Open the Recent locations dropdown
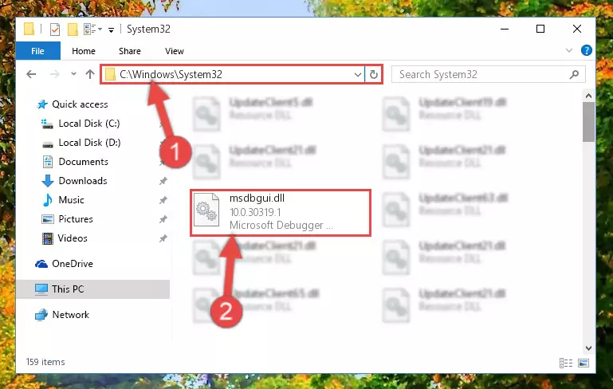The width and height of the screenshot is (613, 389). point(73,74)
